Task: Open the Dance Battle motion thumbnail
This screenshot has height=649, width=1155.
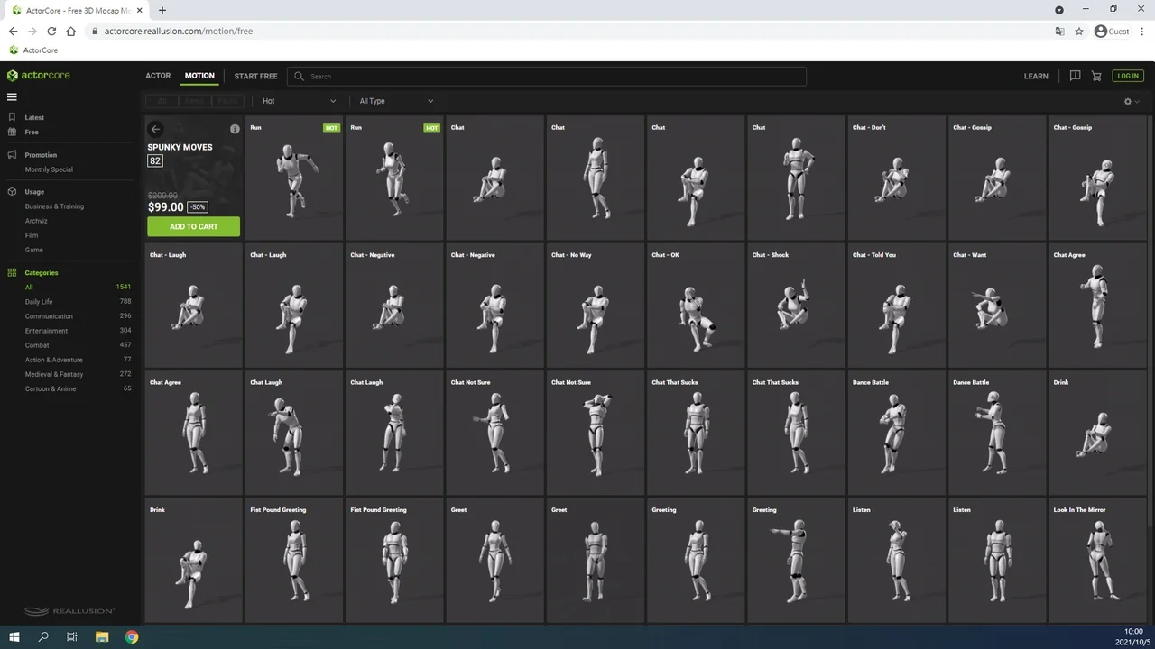Action: click(x=895, y=433)
